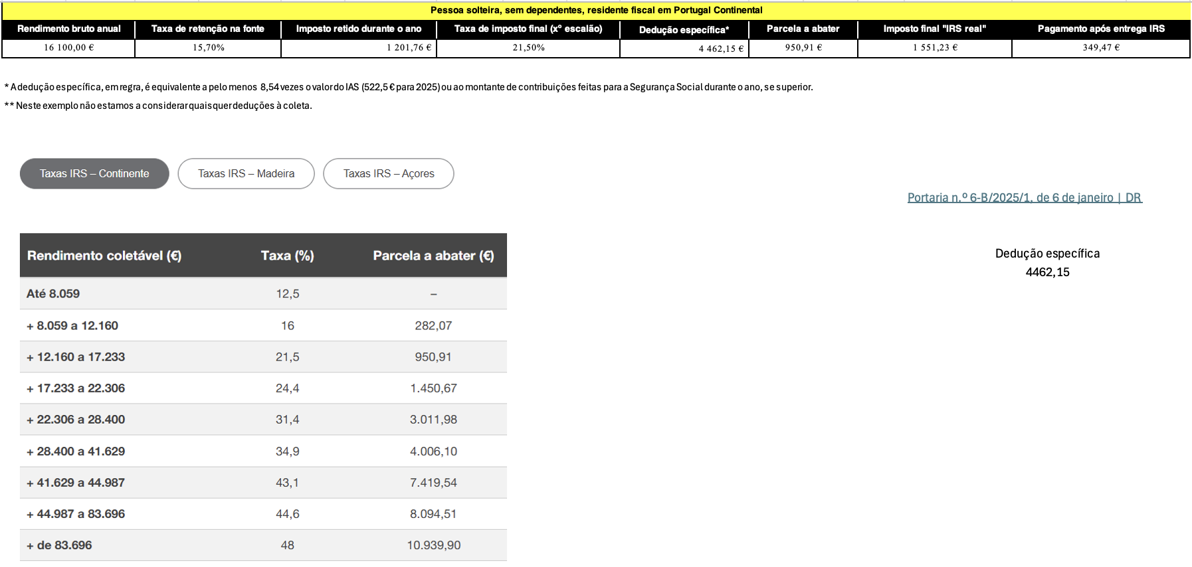Screen dimensions: 1192x567
Task: Click the 'Rendimento bruto anual' header cell
Action: (x=68, y=29)
